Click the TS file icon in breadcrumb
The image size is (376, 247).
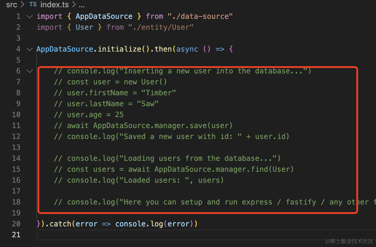coord(33,5)
